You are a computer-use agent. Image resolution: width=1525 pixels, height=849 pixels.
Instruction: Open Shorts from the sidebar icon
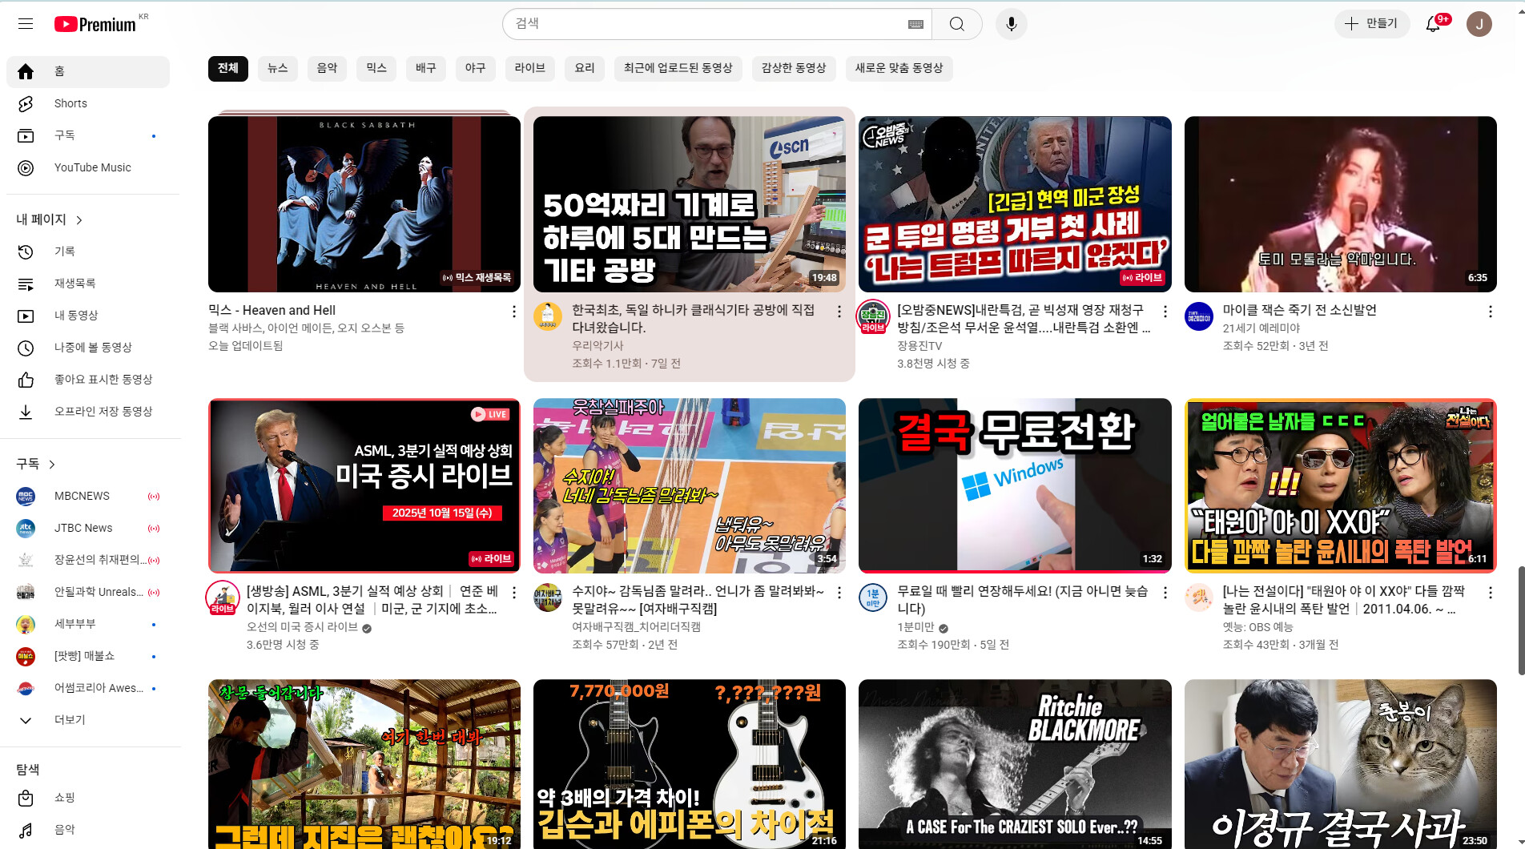tap(26, 103)
